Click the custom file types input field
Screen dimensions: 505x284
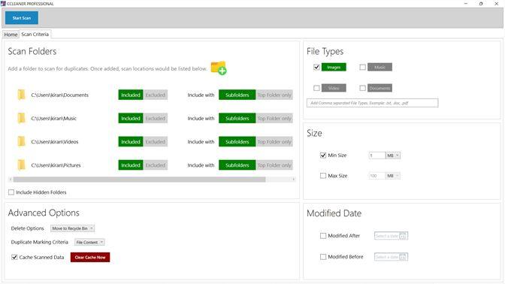pyautogui.click(x=372, y=103)
